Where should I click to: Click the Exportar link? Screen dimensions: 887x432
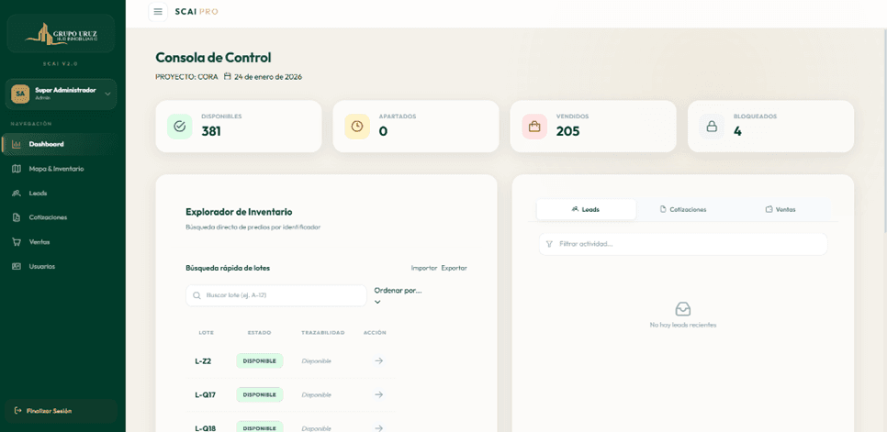pyautogui.click(x=454, y=268)
